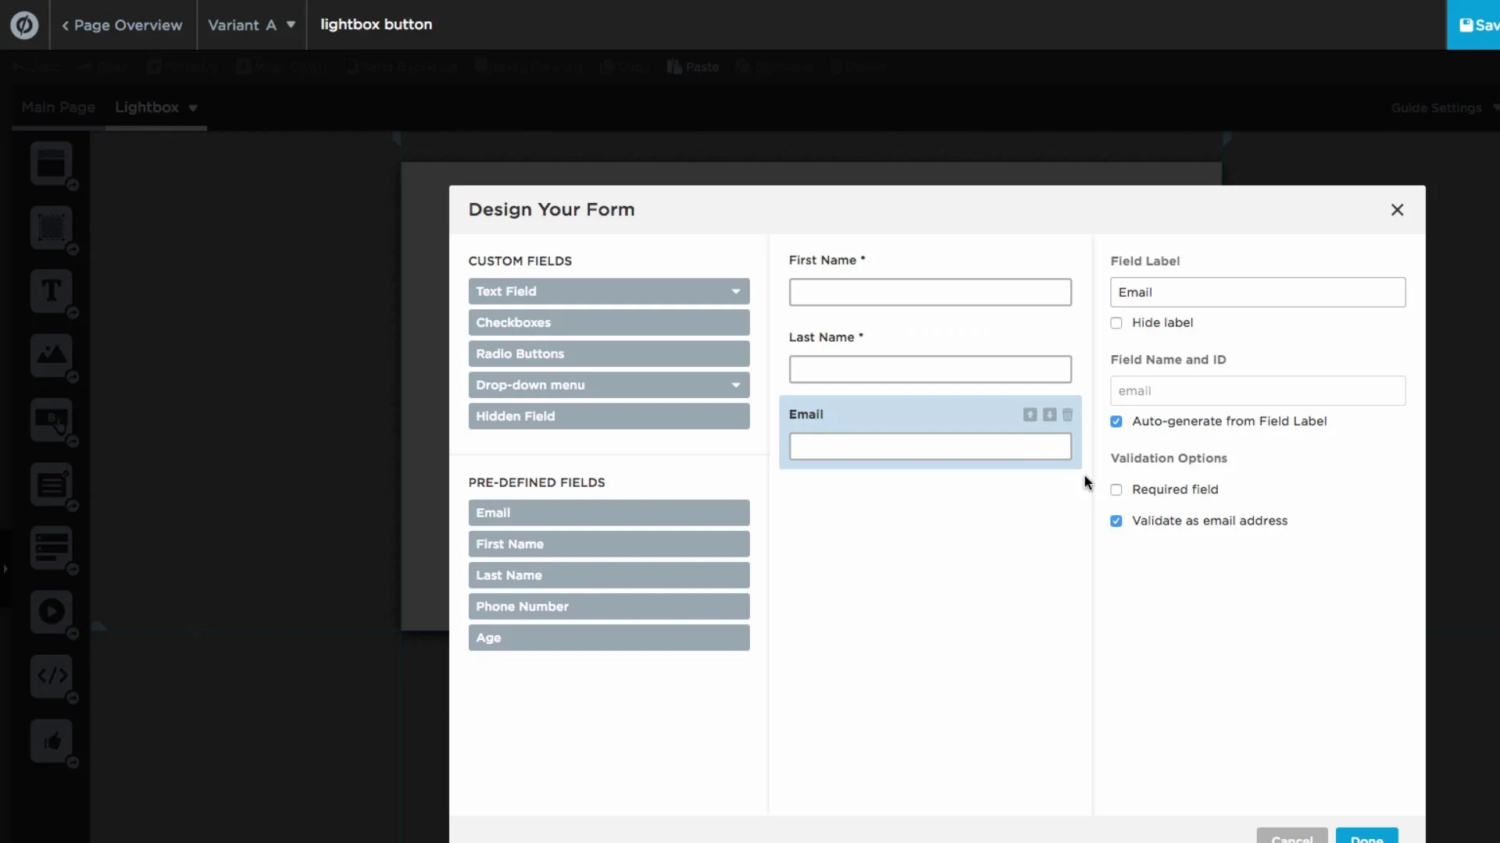The image size is (1500, 843).
Task: Click the Save button
Action: 1473,25
